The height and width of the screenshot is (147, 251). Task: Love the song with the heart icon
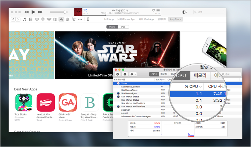(x=153, y=10)
